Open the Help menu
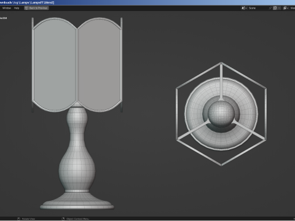 pos(17,8)
